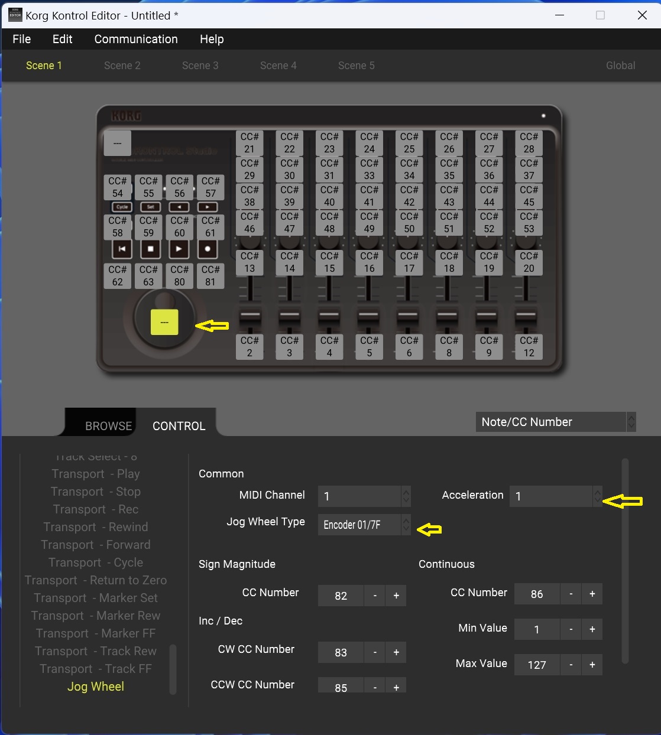Increase Continuous CC Number with plus

tap(592, 594)
